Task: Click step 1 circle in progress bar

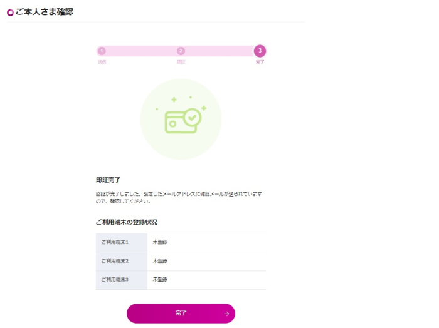Action: coord(102,51)
